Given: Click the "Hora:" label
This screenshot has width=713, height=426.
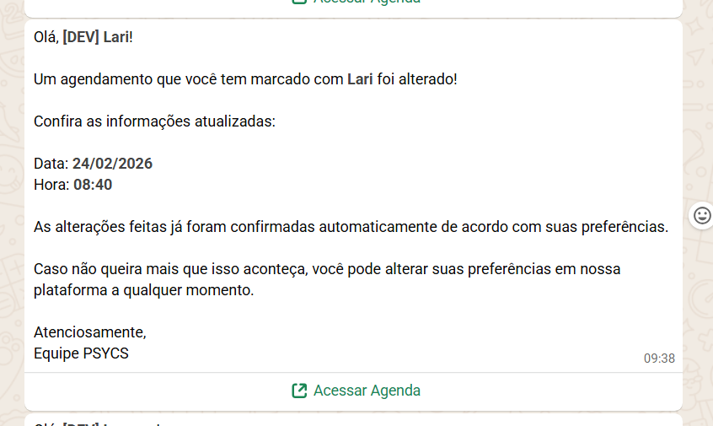Looking at the screenshot, I should pos(51,185).
